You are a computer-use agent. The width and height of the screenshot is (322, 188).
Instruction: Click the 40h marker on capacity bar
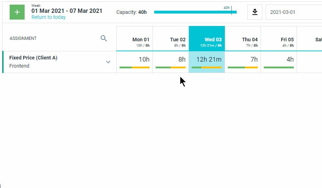[x=227, y=8]
